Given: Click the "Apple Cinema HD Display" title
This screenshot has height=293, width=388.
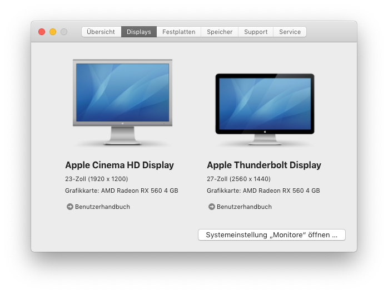Looking at the screenshot, I should coord(120,165).
